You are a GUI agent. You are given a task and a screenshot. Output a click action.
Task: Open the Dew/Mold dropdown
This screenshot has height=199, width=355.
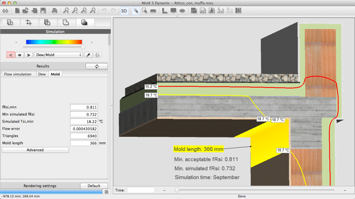(x=58, y=55)
